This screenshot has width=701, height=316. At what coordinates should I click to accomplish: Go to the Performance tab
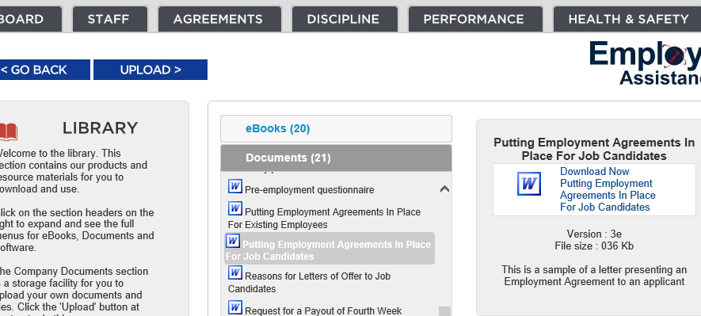[475, 19]
